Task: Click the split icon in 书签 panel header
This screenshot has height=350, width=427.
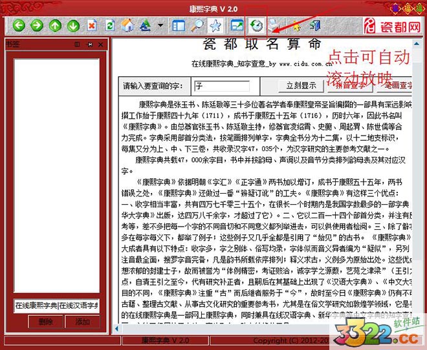Action: [x=77, y=45]
